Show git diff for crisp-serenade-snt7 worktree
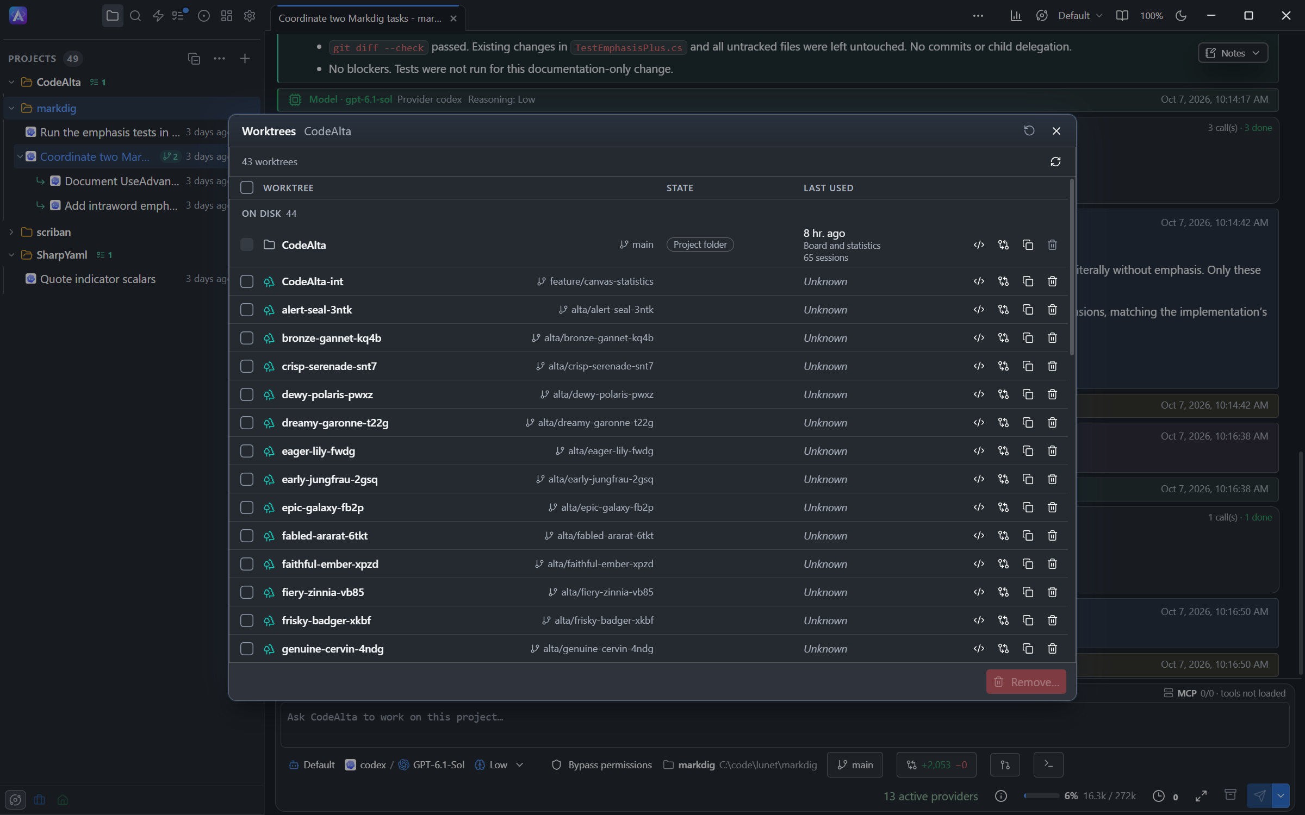Image resolution: width=1305 pixels, height=815 pixels. point(1003,366)
